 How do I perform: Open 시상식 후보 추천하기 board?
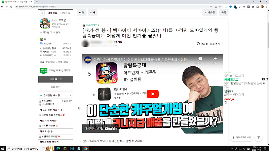pos(52,115)
